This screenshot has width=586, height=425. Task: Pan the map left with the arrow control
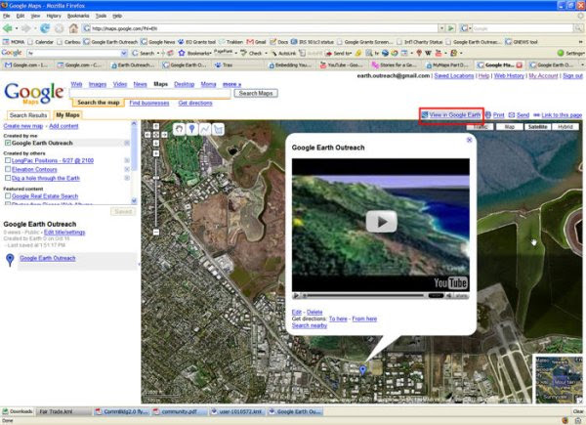pyautogui.click(x=147, y=135)
